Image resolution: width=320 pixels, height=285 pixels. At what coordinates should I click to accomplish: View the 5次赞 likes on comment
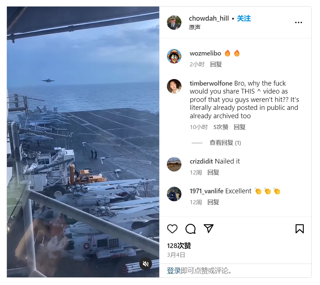coord(221,127)
